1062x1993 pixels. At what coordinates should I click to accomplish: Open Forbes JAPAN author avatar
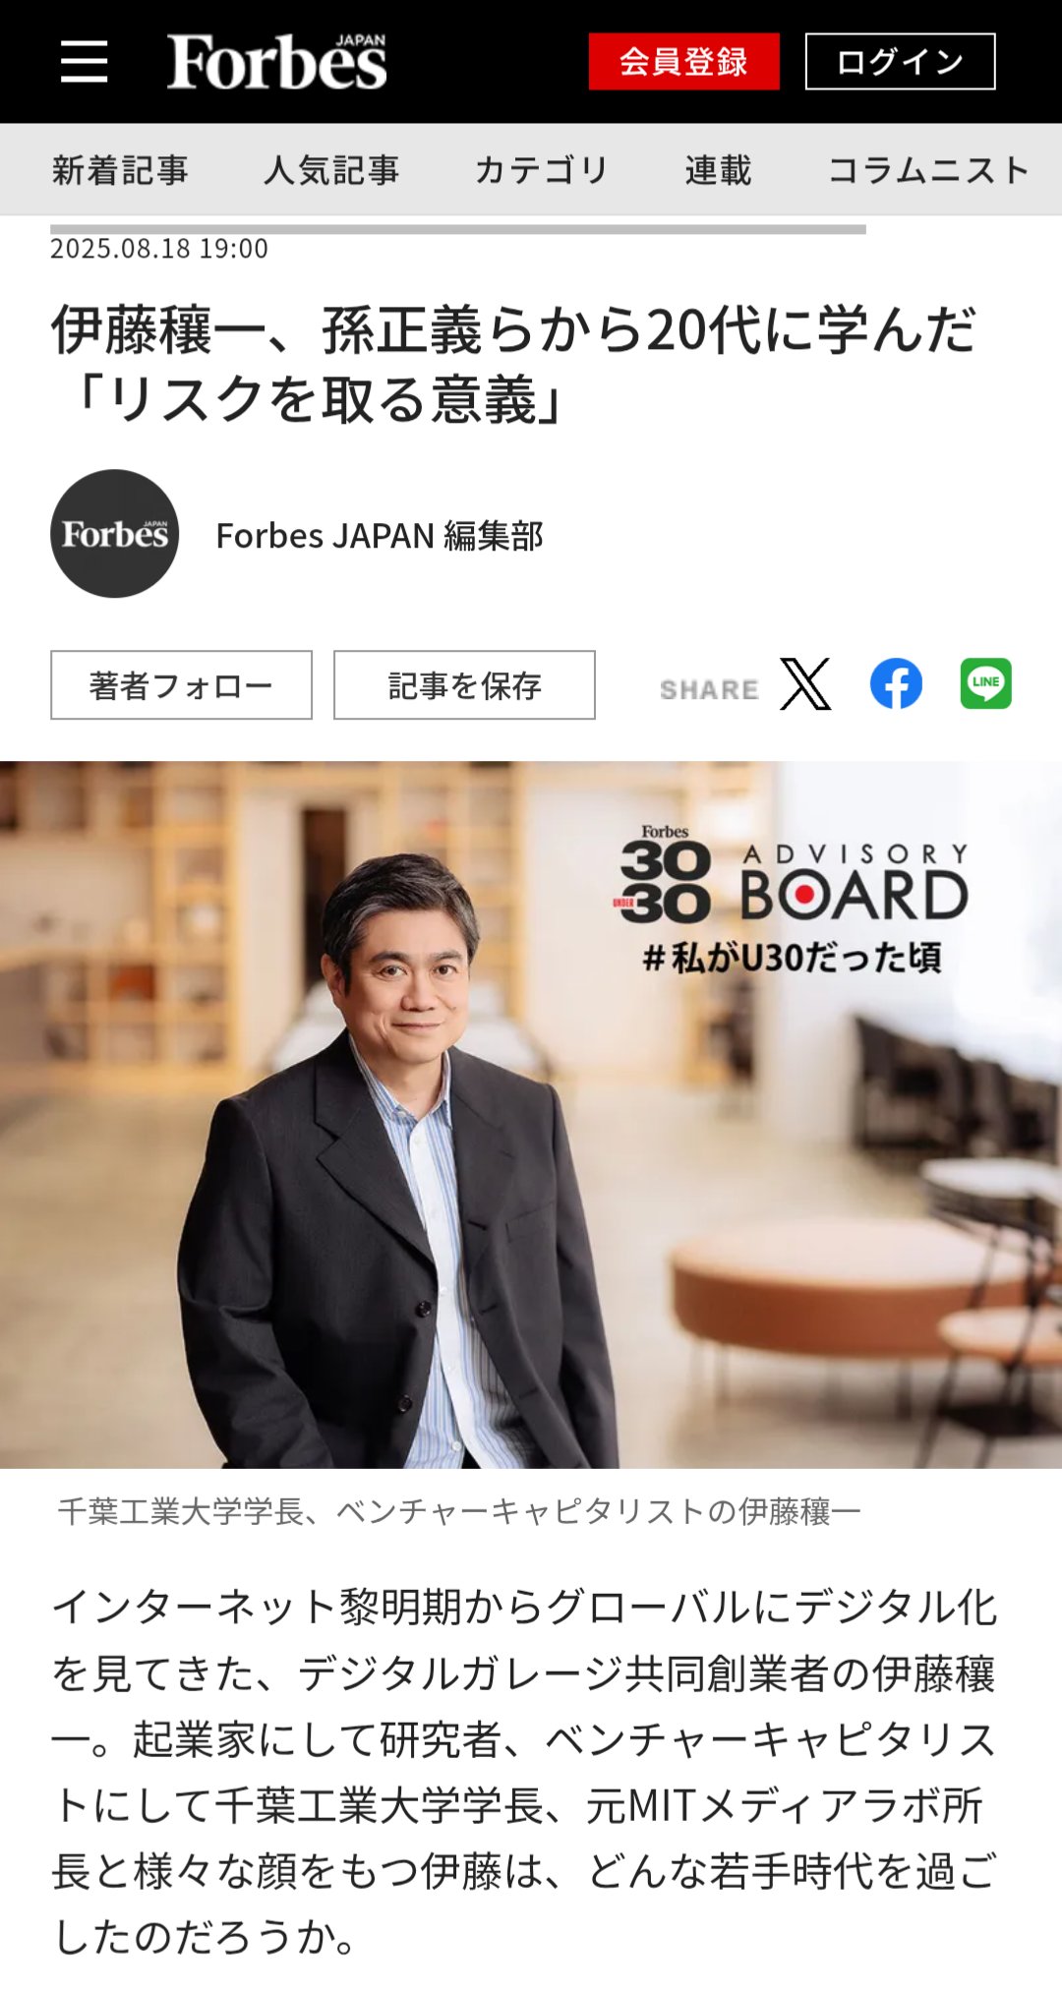115,534
